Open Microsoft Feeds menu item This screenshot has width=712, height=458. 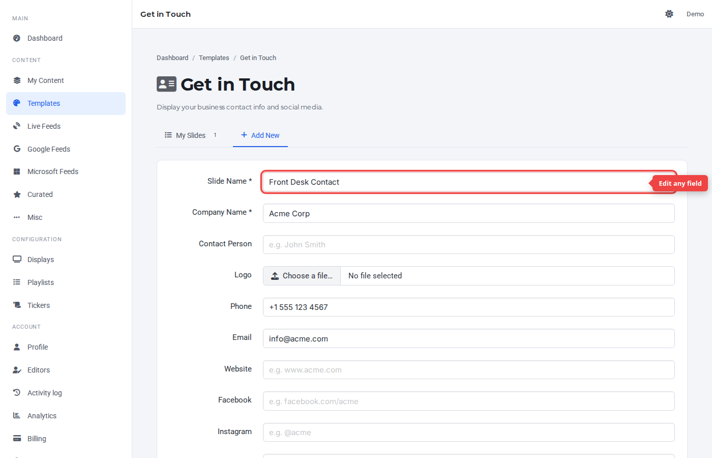pos(66,171)
